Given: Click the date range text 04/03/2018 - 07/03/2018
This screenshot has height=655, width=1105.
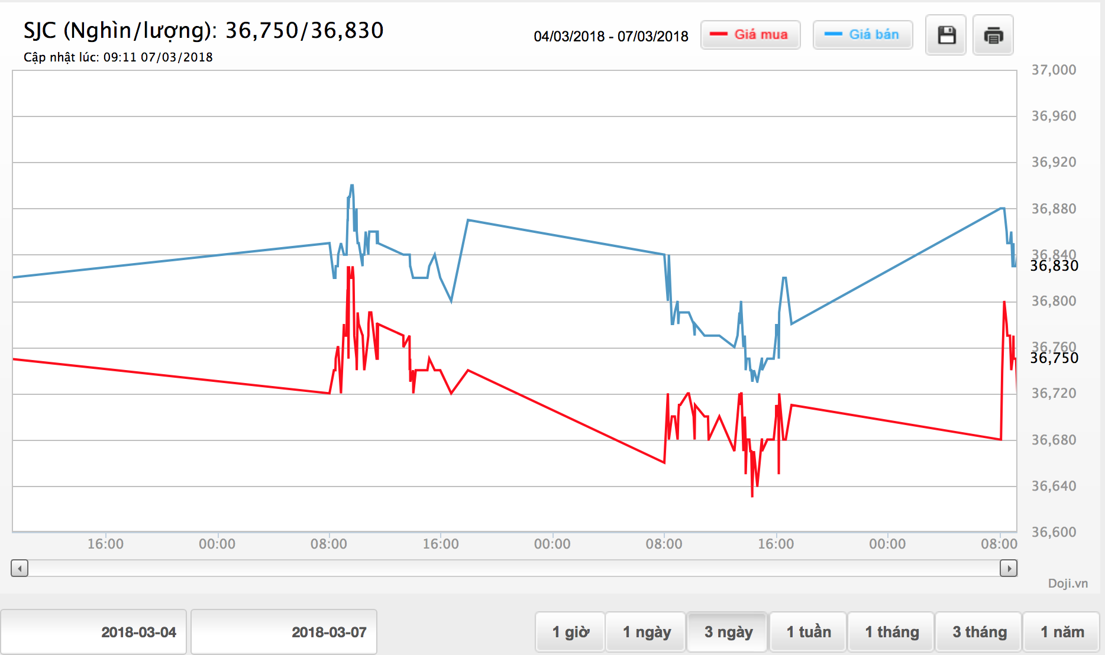Looking at the screenshot, I should 611,37.
